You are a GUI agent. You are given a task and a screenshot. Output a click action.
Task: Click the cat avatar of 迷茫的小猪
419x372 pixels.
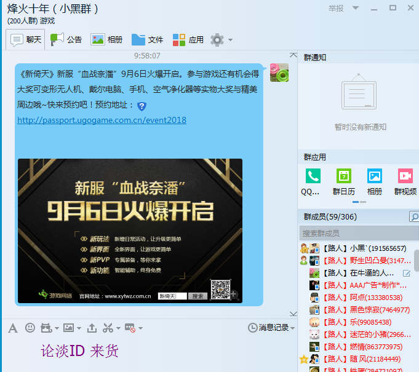point(314,334)
